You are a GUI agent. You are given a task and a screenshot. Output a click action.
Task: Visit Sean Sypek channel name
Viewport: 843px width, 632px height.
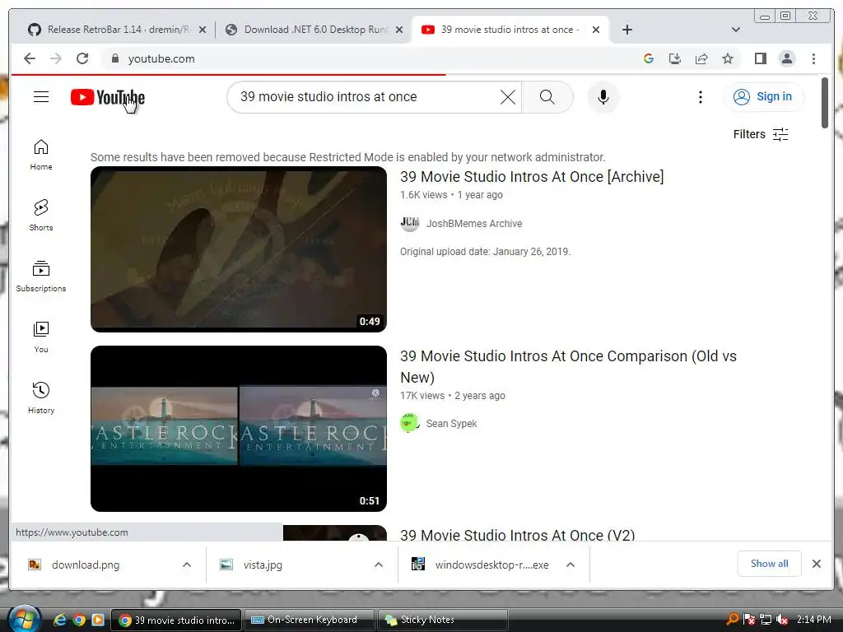click(x=452, y=424)
